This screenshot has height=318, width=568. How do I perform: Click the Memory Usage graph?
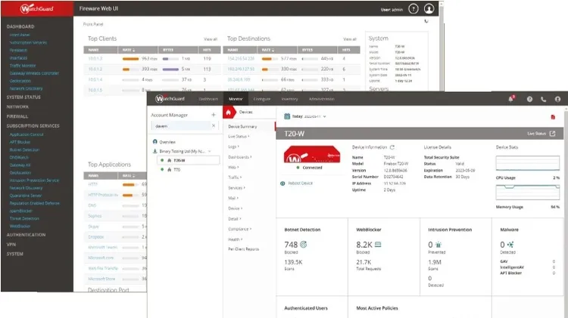point(527,193)
